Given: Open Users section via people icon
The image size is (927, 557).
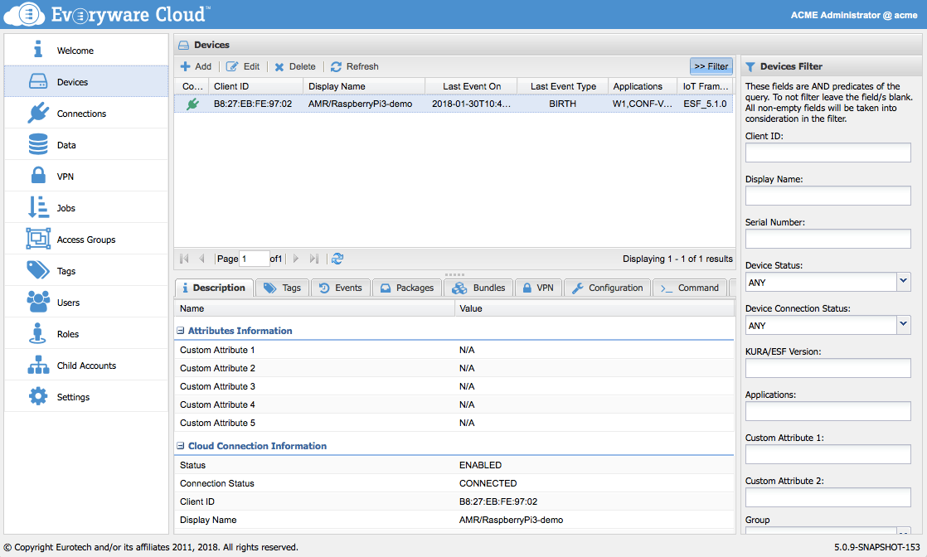Looking at the screenshot, I should point(38,302).
